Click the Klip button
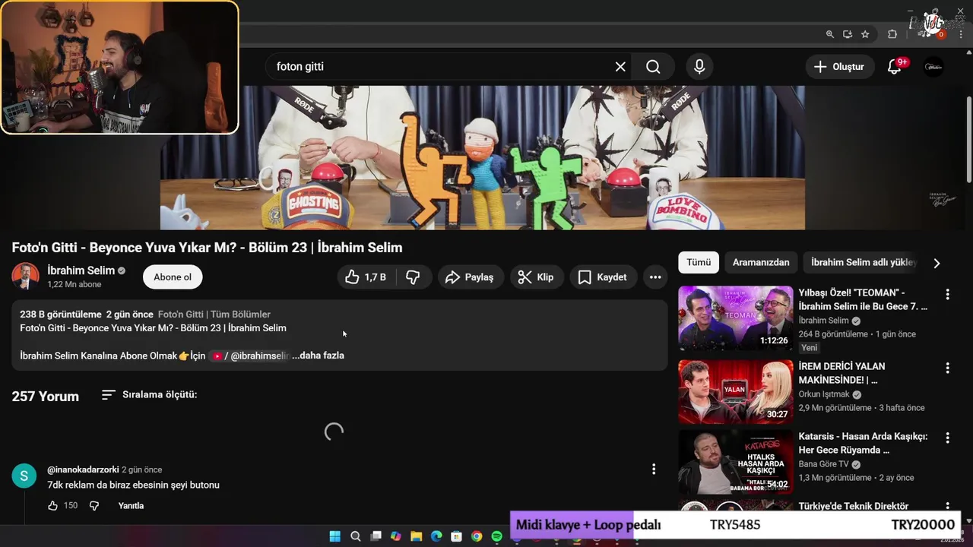This screenshot has height=547, width=973. (536, 277)
